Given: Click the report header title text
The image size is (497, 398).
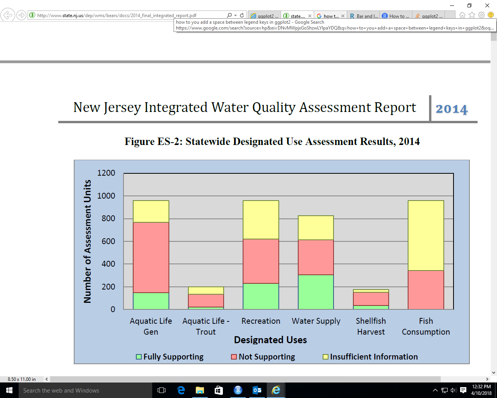Looking at the screenshot, I should click(x=245, y=107).
